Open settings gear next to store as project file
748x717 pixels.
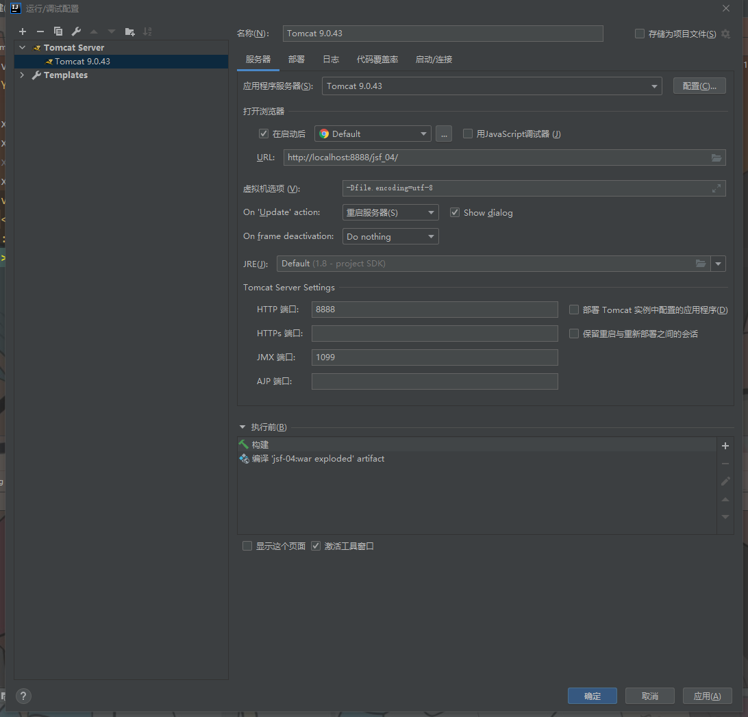tap(725, 34)
